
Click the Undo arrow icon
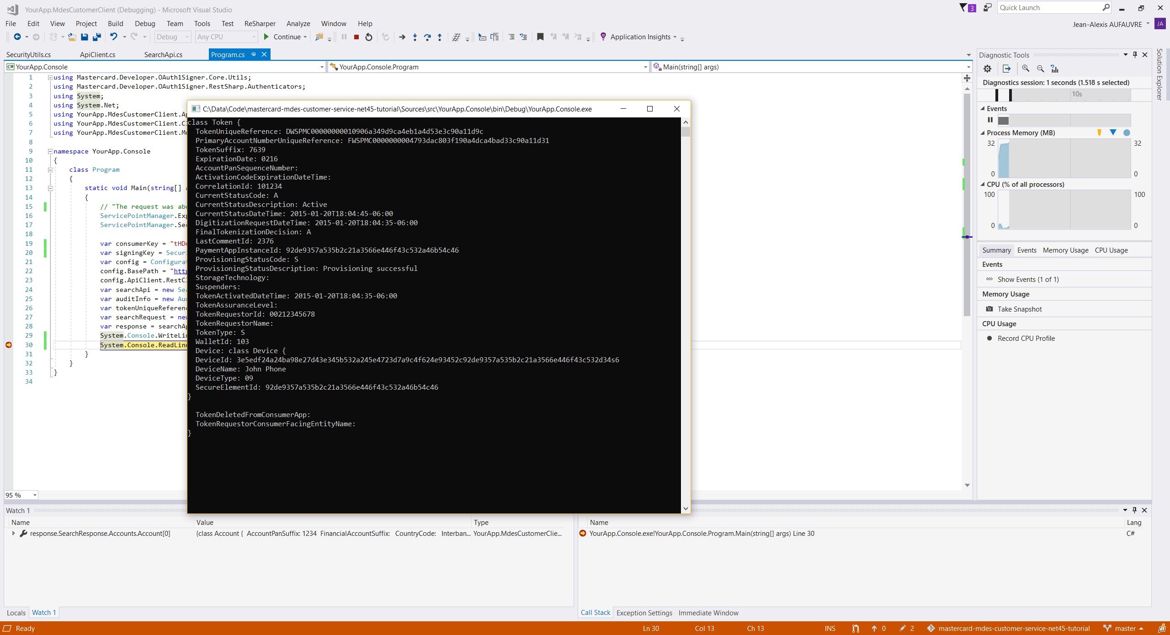114,37
